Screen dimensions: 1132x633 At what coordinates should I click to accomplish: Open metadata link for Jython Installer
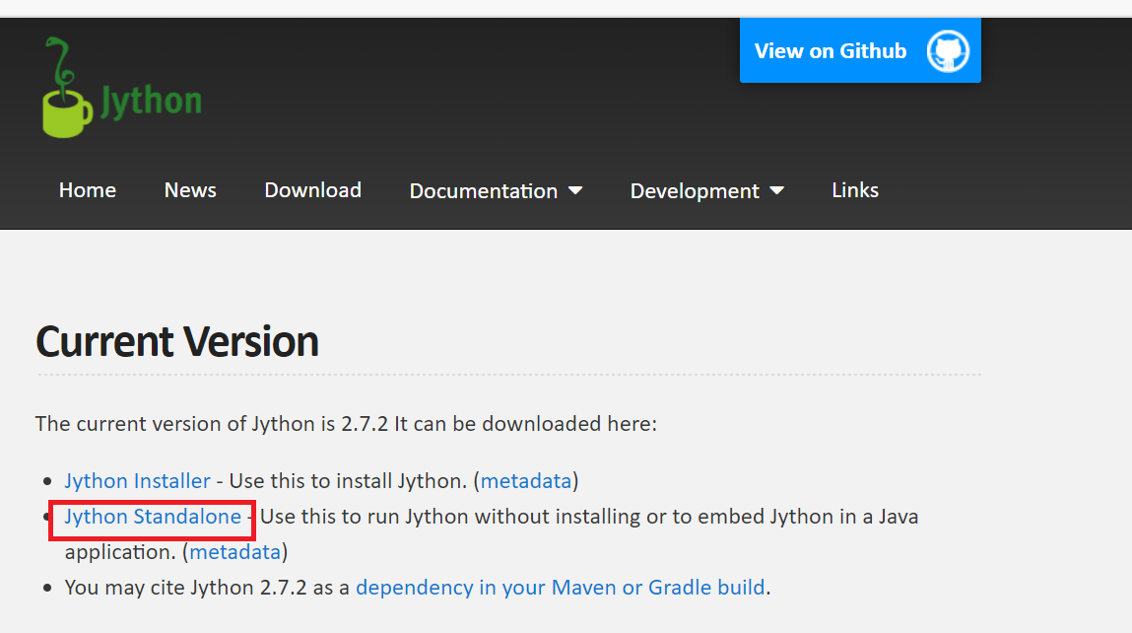525,481
